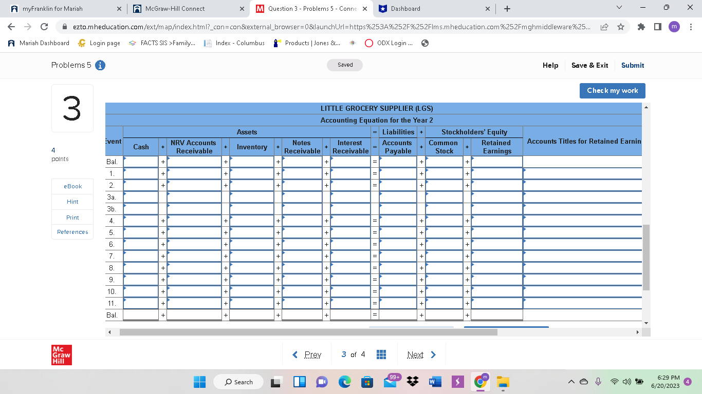Screen dimensions: 702x394
Task: Open Task View on the taskbar
Action: (x=278, y=382)
